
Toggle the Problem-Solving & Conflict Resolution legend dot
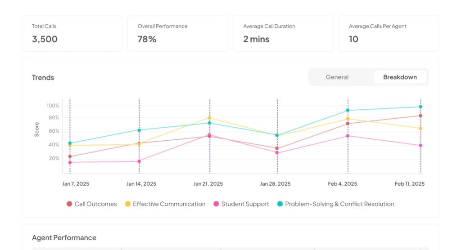coord(280,204)
